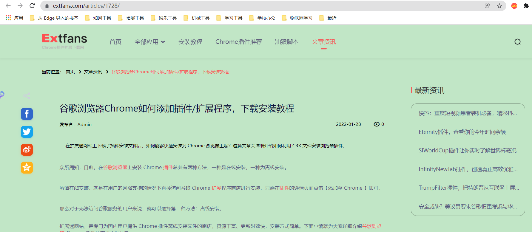Open 安装教程 navigation item
This screenshot has height=232, width=532.
click(x=190, y=42)
